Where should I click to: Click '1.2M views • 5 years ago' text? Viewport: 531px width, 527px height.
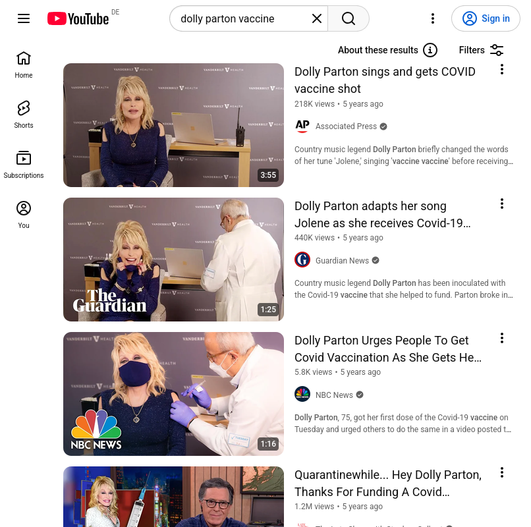339,507
